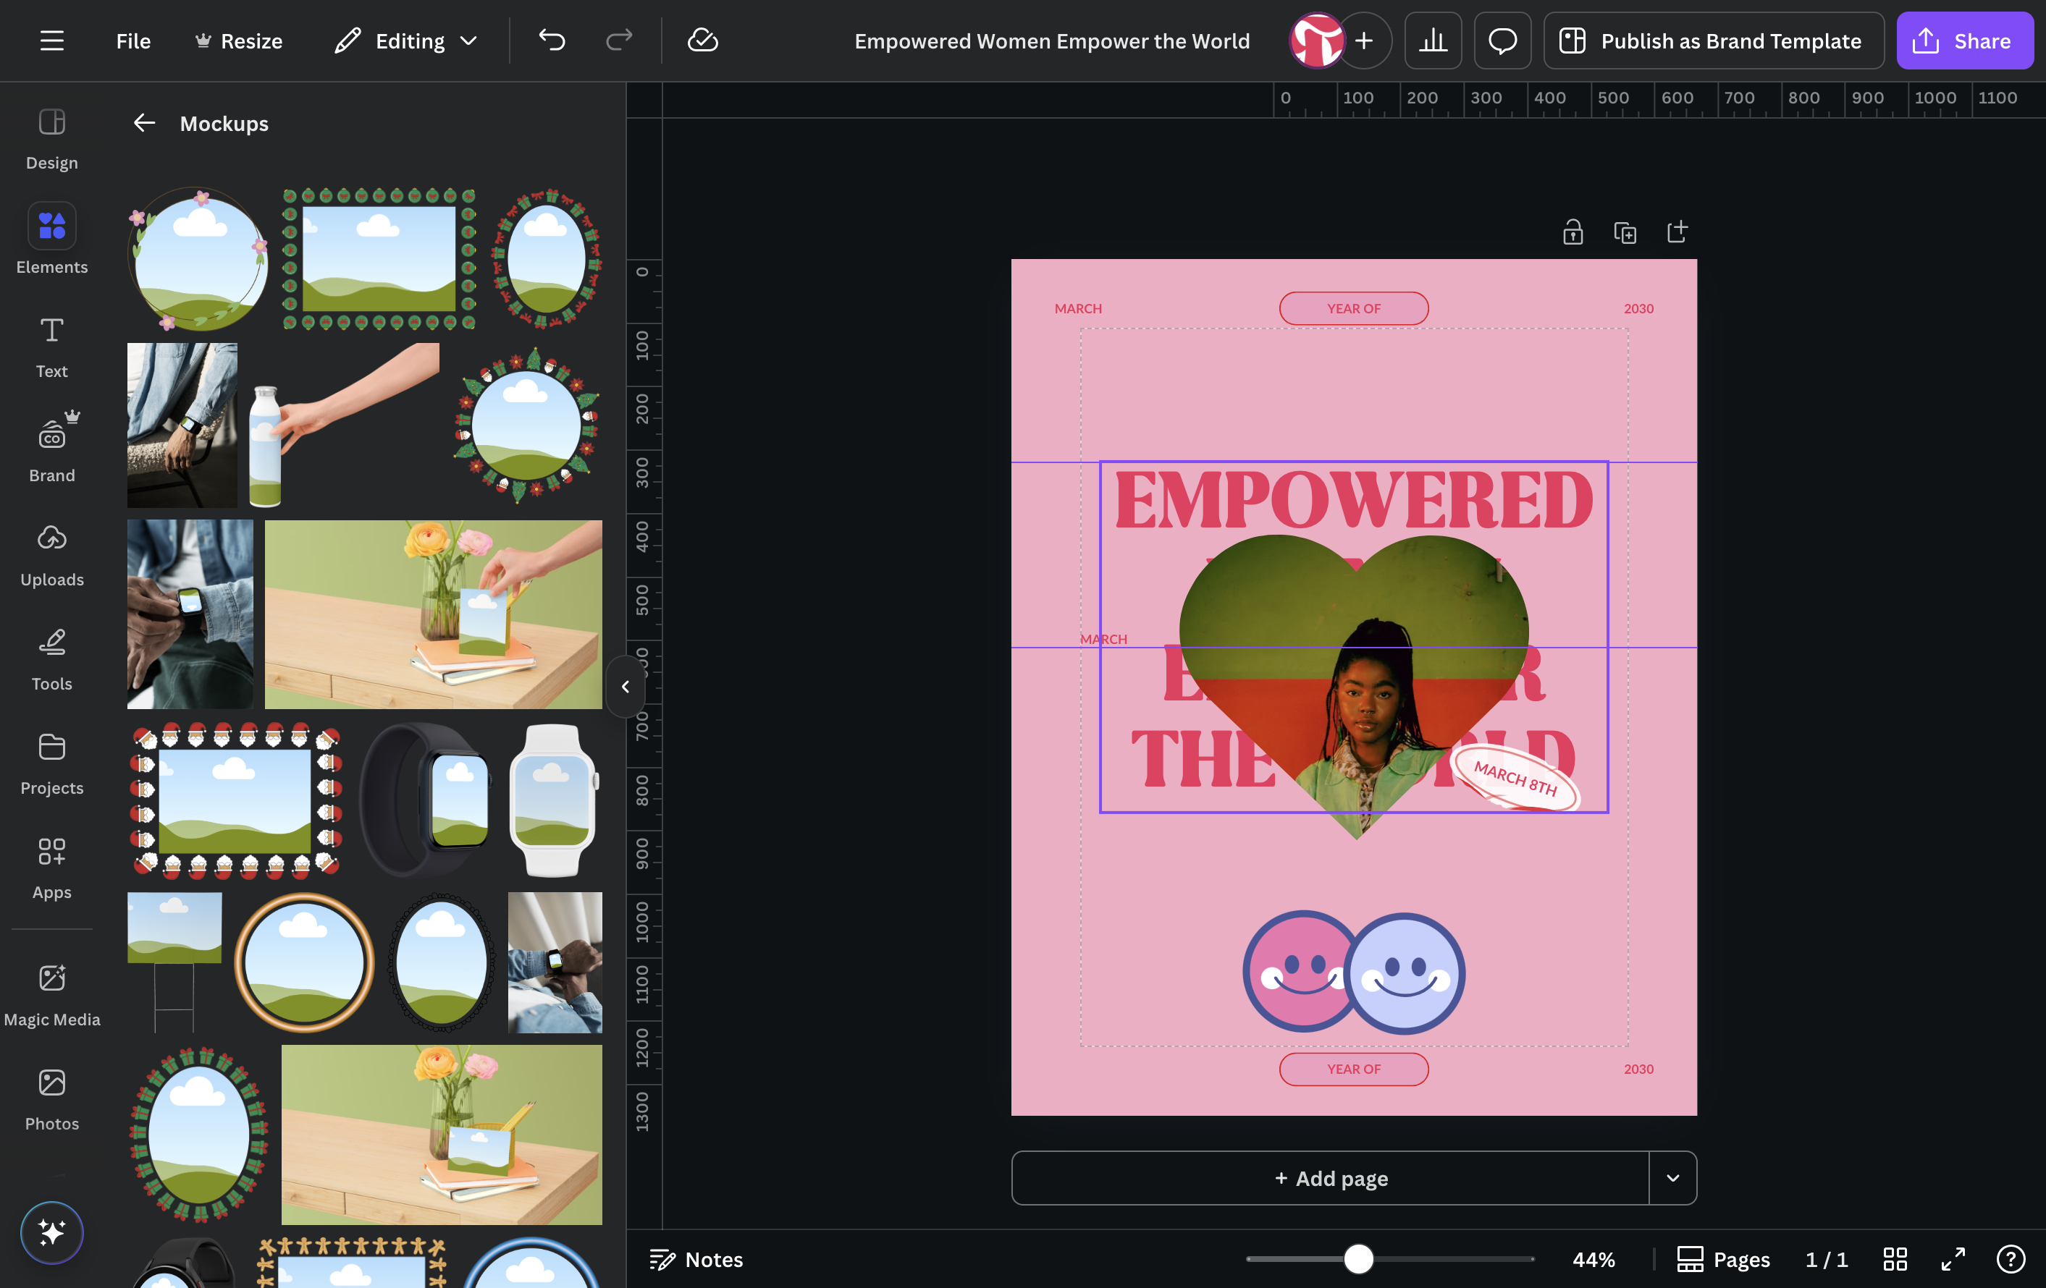
Task: Open the hamburger main menu
Action: click(52, 41)
